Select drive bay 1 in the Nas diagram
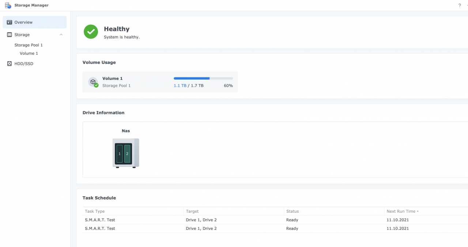 pos(120,154)
